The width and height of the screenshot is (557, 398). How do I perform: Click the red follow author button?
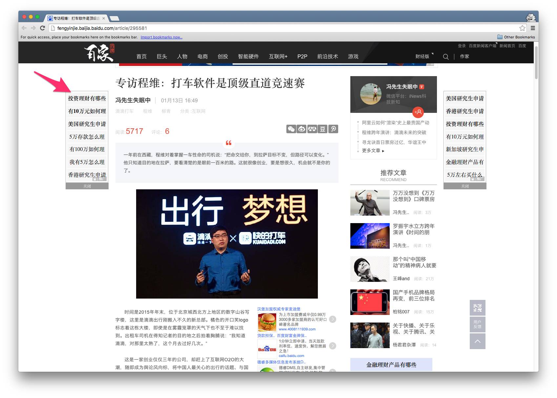tap(418, 112)
